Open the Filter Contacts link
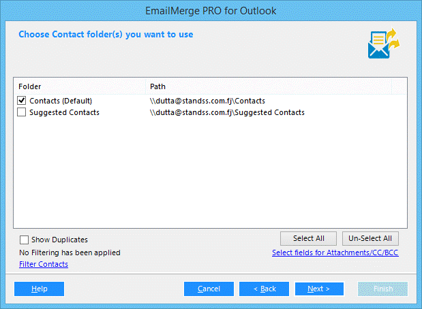The width and height of the screenshot is (422, 309). tap(44, 264)
